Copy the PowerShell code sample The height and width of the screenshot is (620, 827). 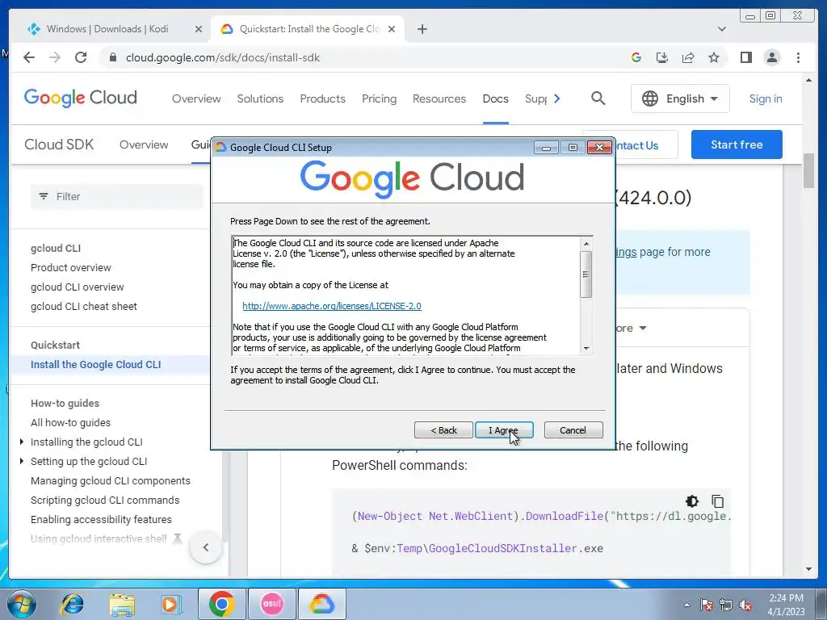[717, 501]
